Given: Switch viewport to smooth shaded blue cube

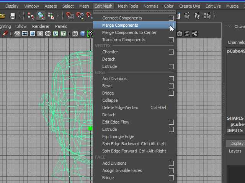Looking at the screenshot, I should [x=83, y=34].
